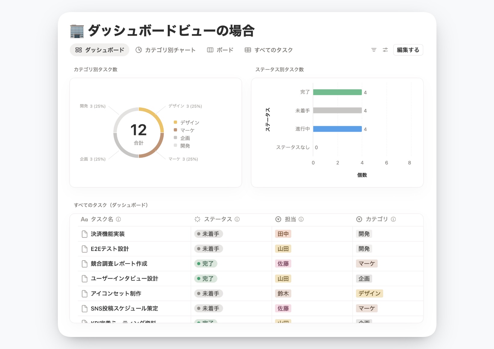Click the 編集する button
The image size is (494, 349).
pyautogui.click(x=408, y=50)
